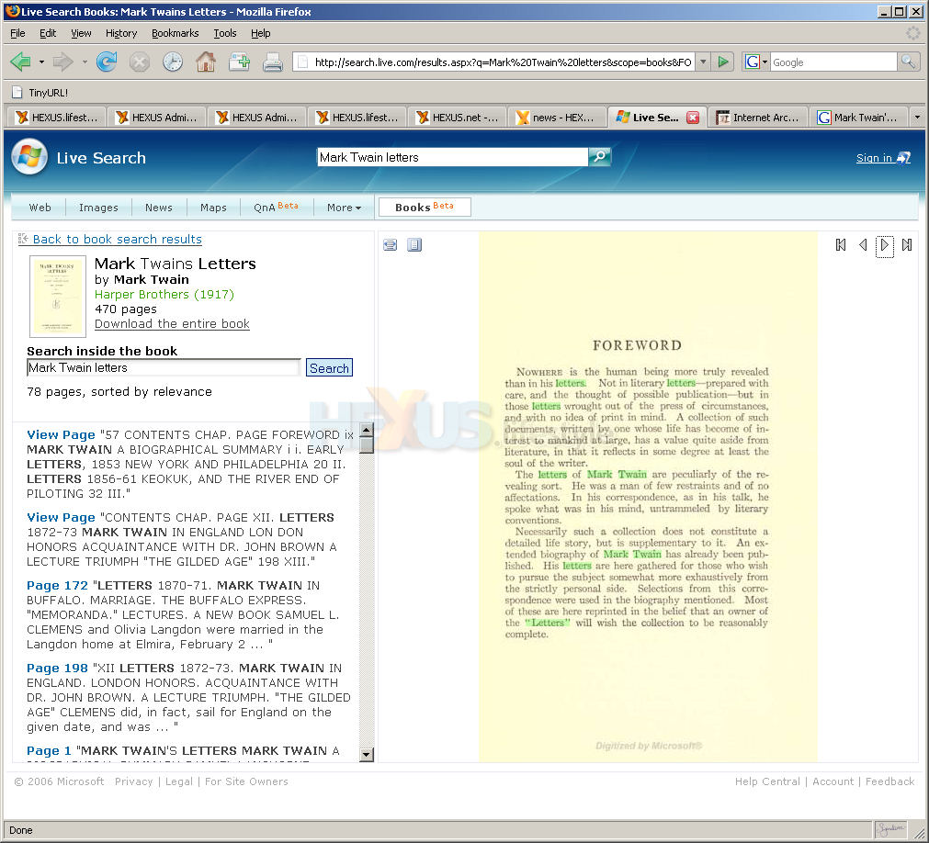Open a new tab with the plus icon
This screenshot has width=929, height=843.
[x=239, y=62]
